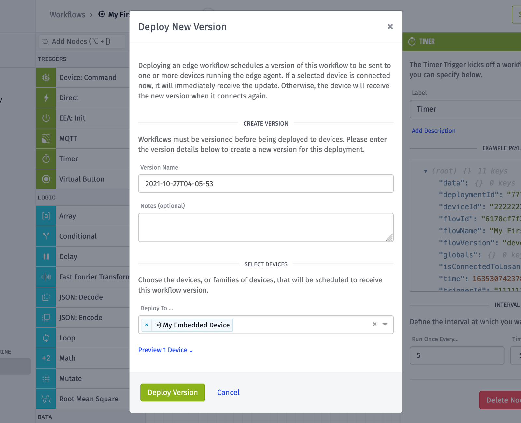Viewport: 521px width, 423px height.
Task: Close the Deploy New Version dialog
Action: pos(390,27)
